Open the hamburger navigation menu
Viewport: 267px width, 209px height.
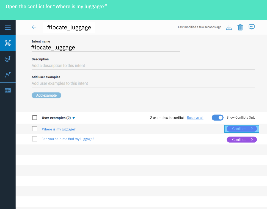(x=8, y=27)
